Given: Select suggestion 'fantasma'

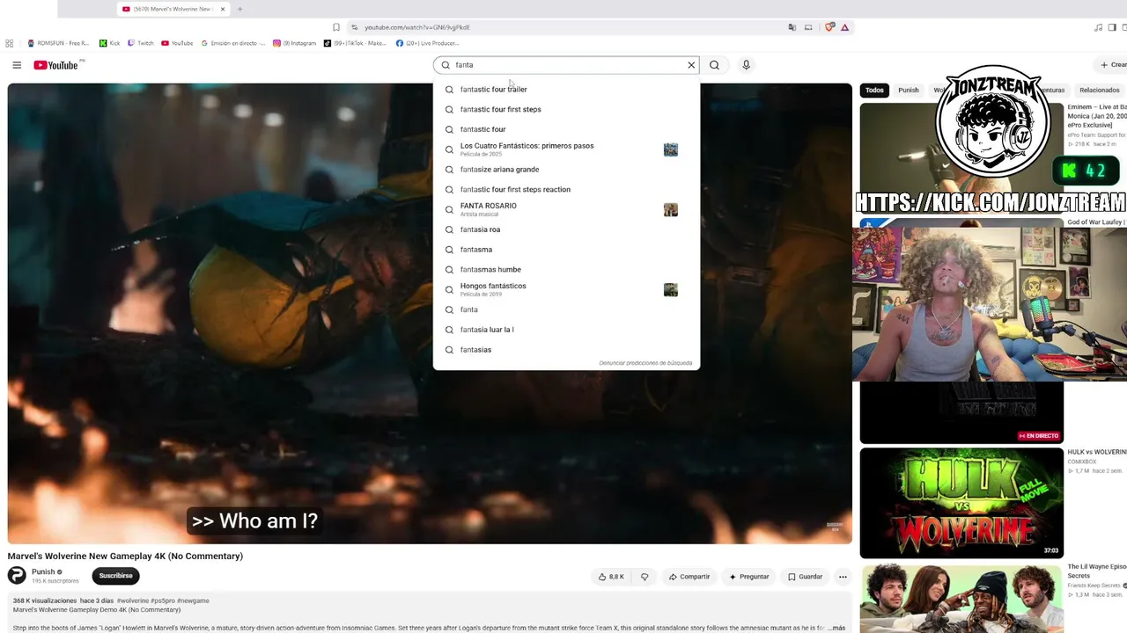Looking at the screenshot, I should pos(566,250).
